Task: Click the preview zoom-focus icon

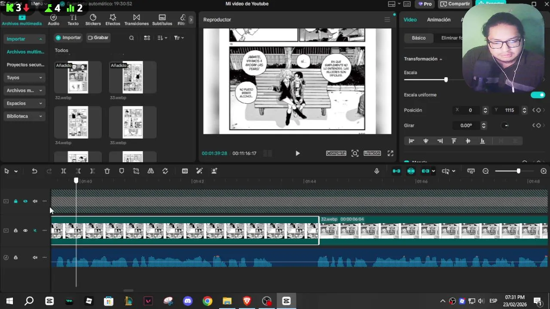Action: pyautogui.click(x=355, y=153)
